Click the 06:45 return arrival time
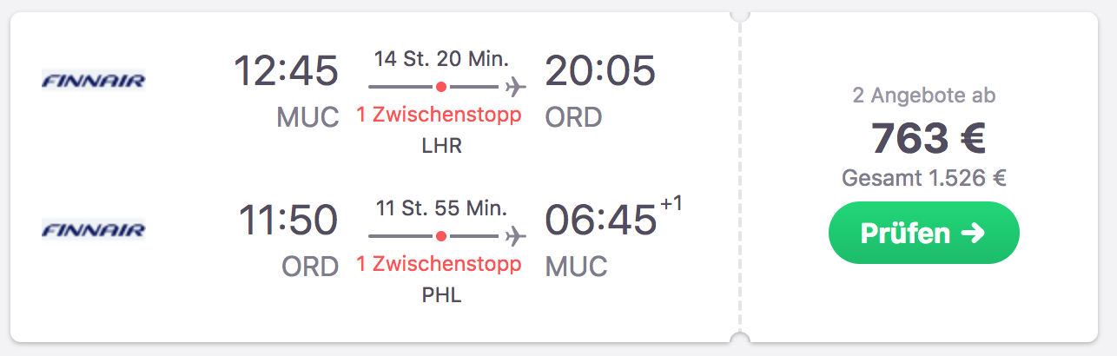Image resolution: width=1117 pixels, height=356 pixels. 600,219
